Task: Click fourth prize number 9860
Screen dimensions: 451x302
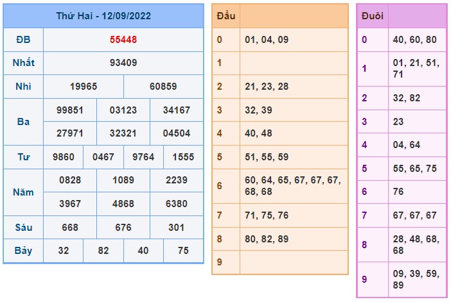Action: tap(63, 157)
